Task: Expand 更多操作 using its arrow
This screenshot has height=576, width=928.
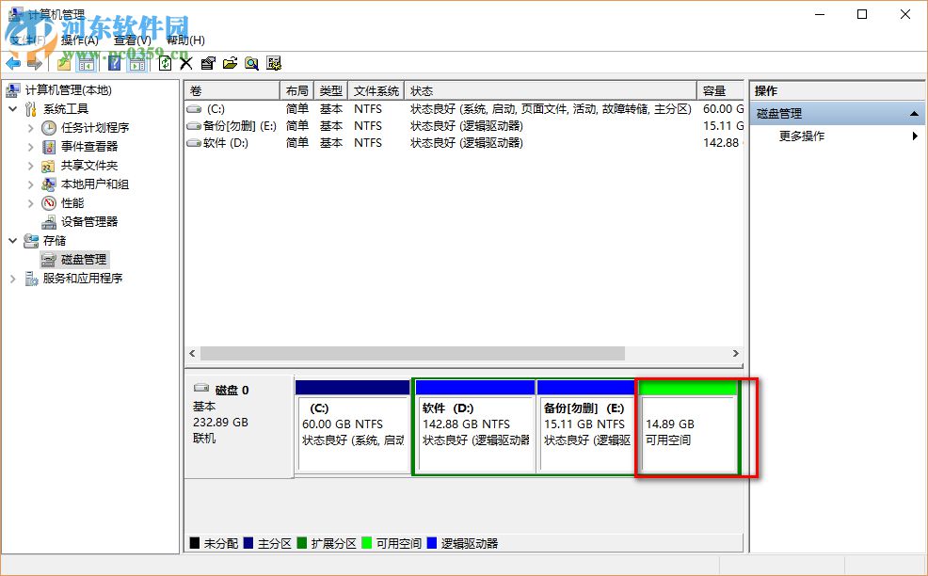Action: point(915,135)
